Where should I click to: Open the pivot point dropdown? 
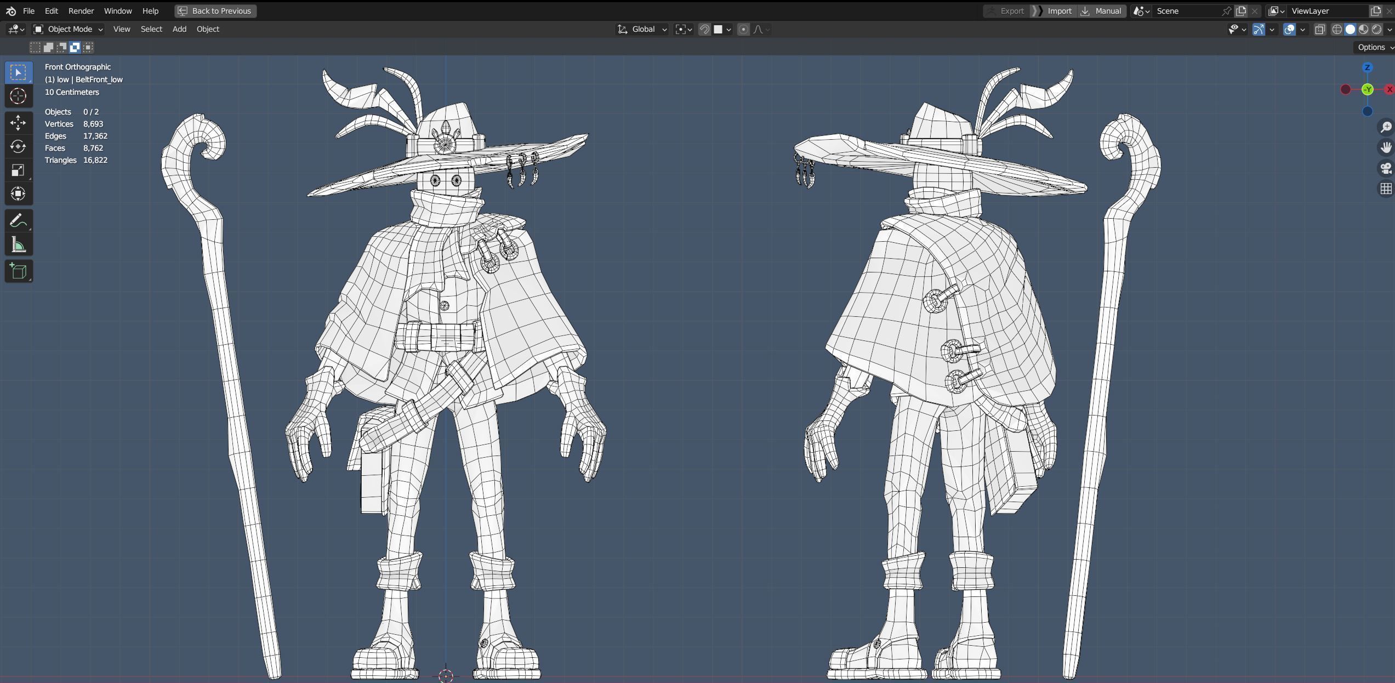[684, 29]
